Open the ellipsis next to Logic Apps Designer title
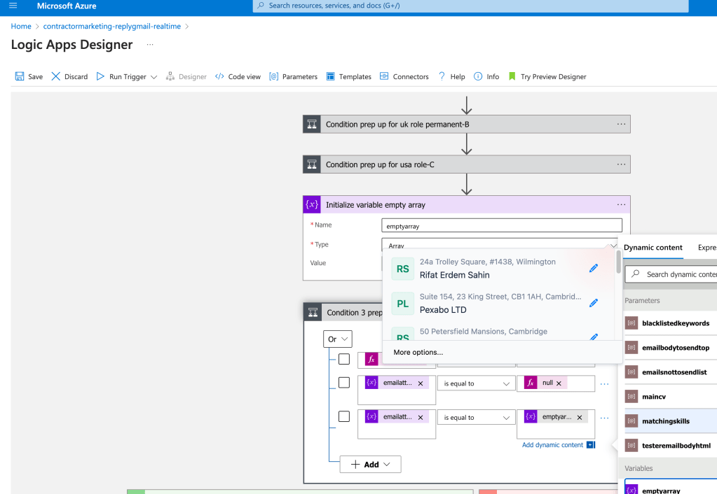Viewport: 717px width, 494px height. pyautogui.click(x=150, y=44)
